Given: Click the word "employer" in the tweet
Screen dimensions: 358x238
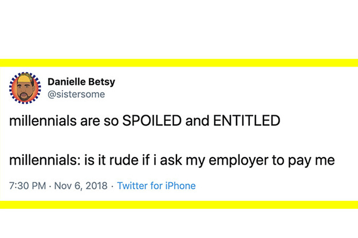Looking at the screenshot, I should pos(257,161).
